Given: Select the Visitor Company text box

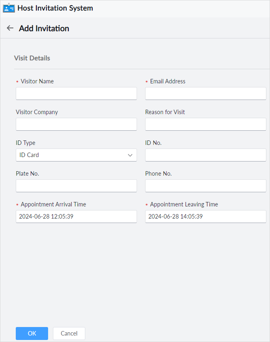Looking at the screenshot, I should pos(76,124).
